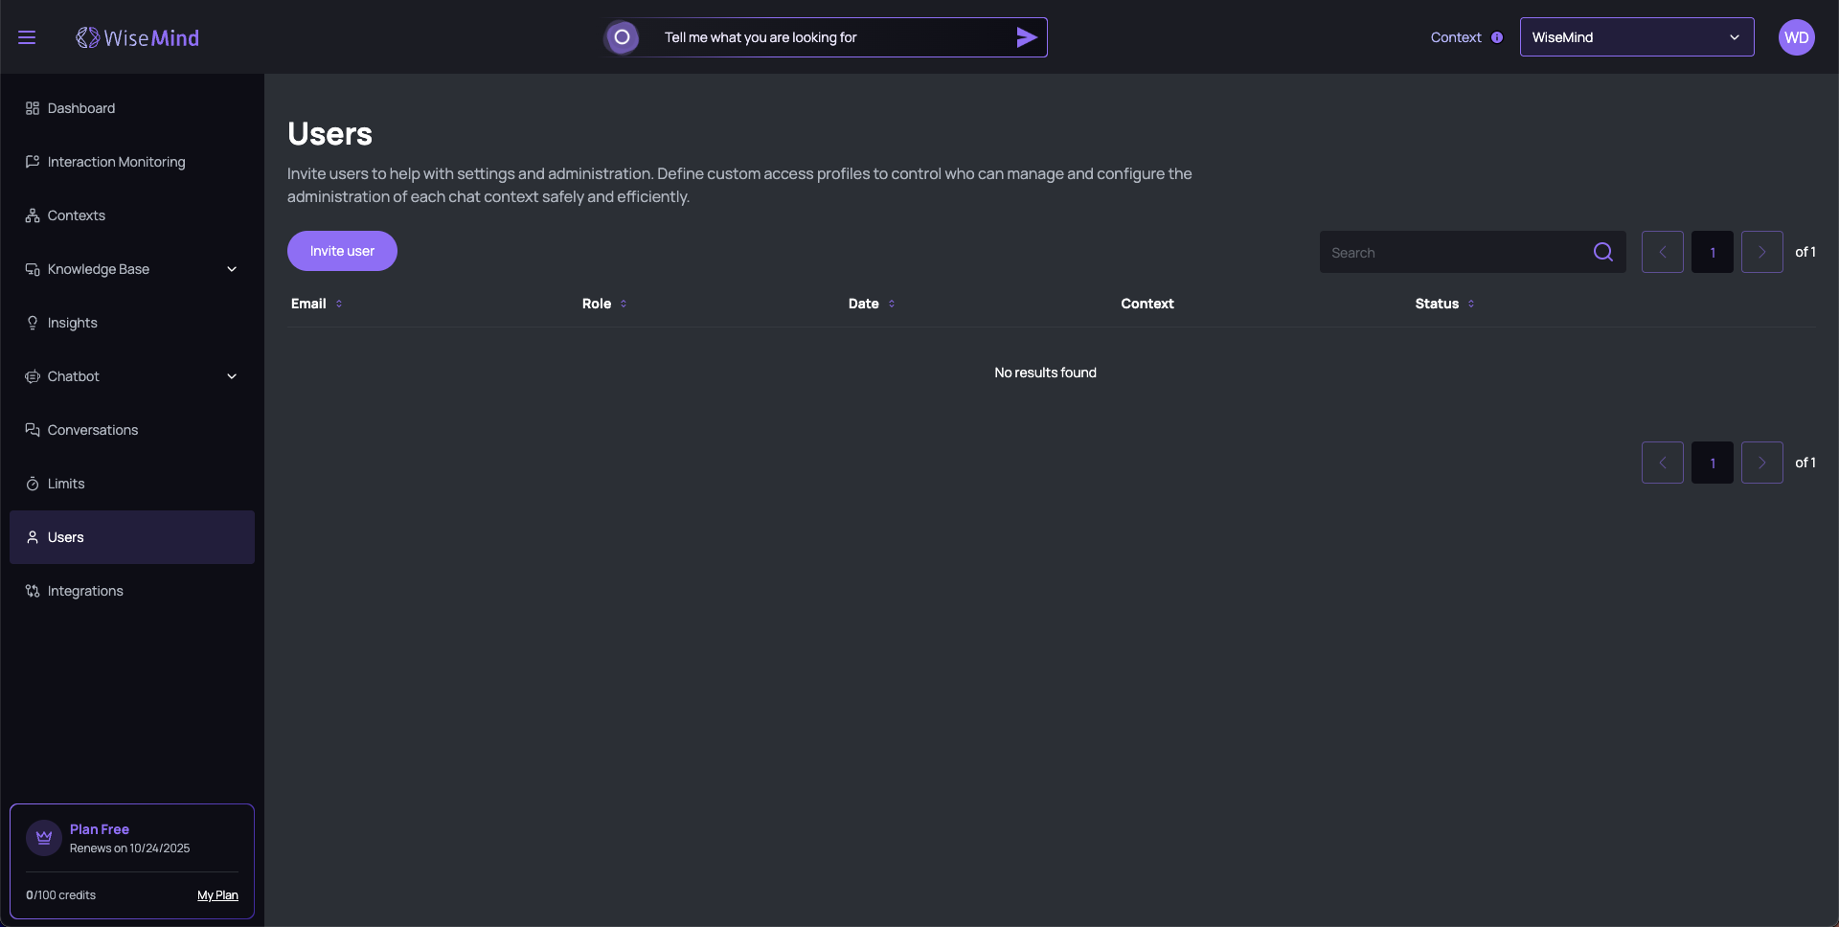Open the WD user avatar menu
Image resolution: width=1839 pixels, height=927 pixels.
pyautogui.click(x=1796, y=37)
